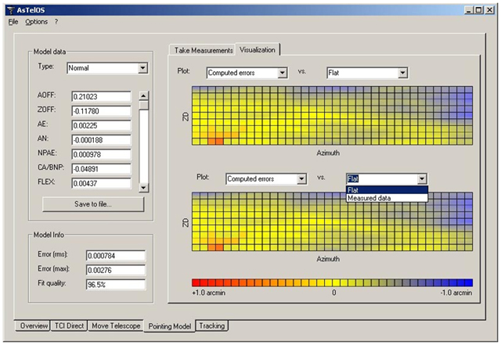Click the AOFF value field
Image resolution: width=501 pixels, height=345 pixels.
click(100, 97)
